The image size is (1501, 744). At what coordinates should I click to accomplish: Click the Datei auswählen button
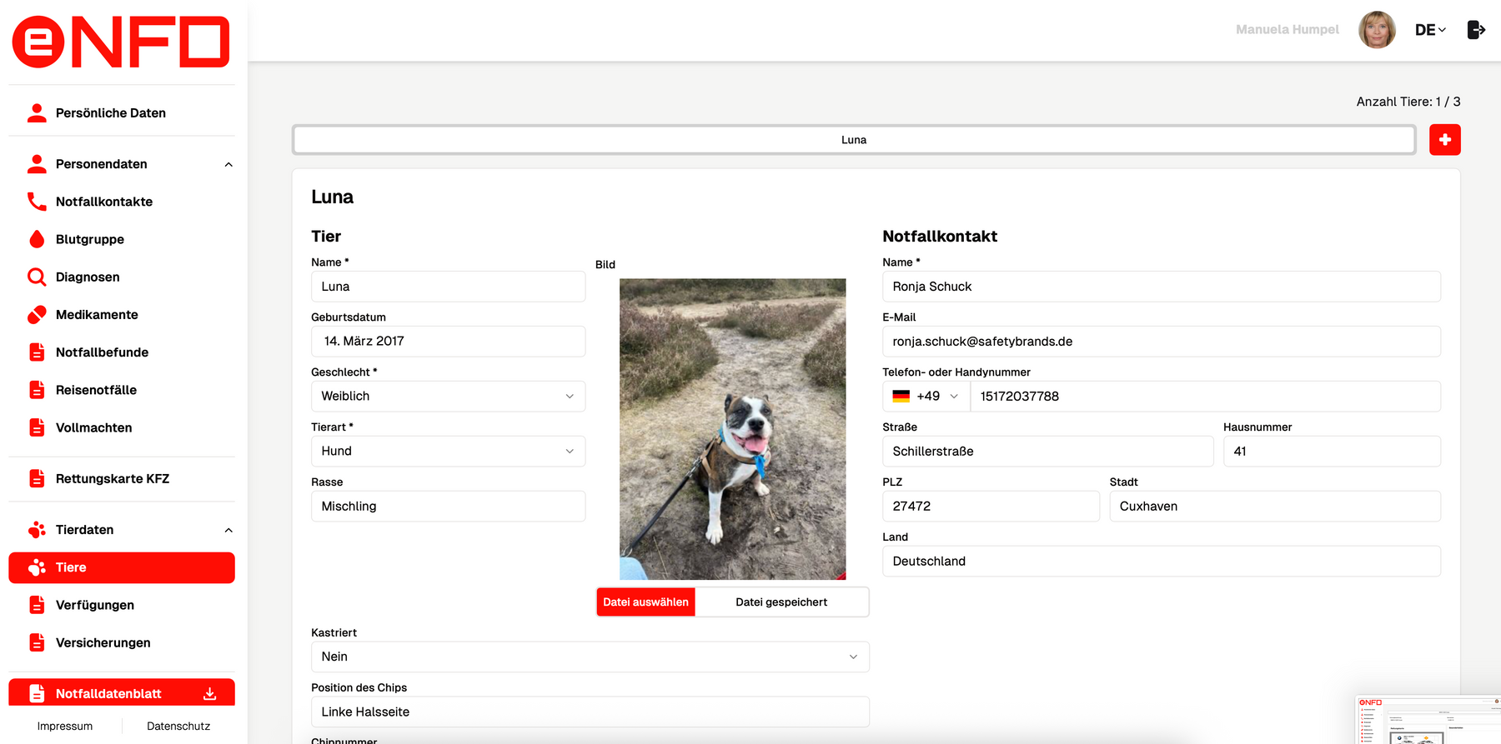pos(645,602)
